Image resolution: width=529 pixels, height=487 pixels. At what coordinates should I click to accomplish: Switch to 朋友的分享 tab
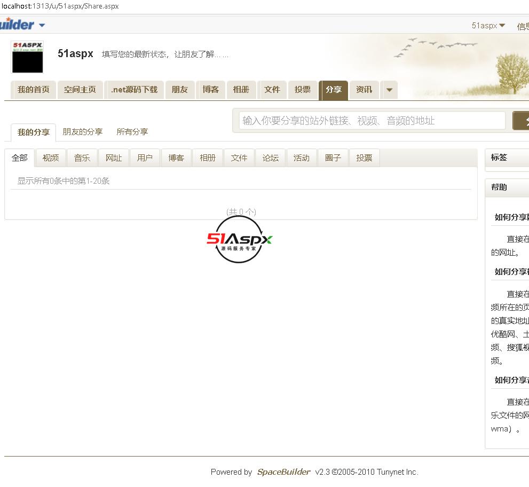83,131
